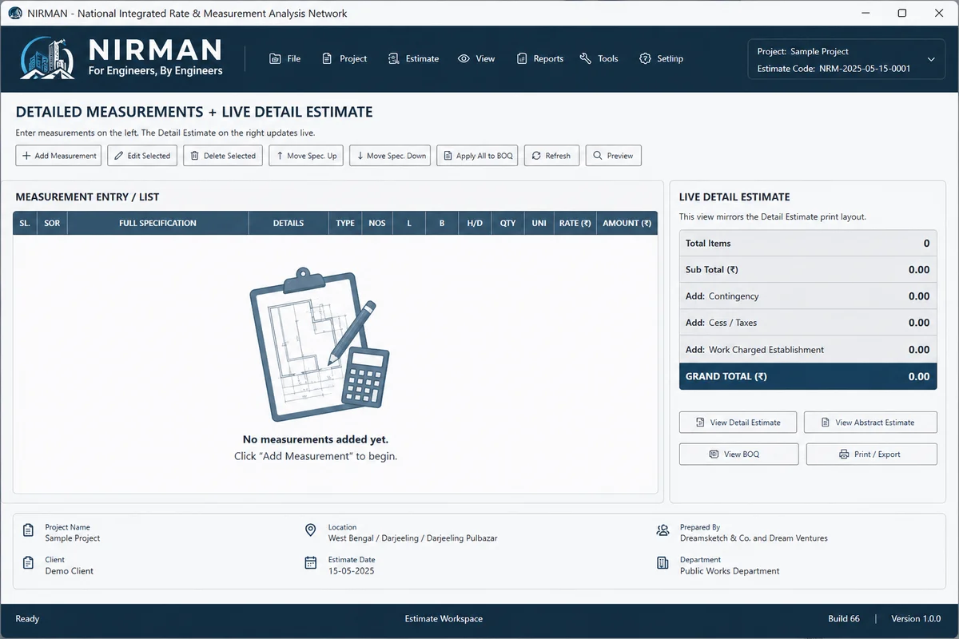
Task: Click the FULL SPECIFICATION column header
Action: pyautogui.click(x=158, y=223)
